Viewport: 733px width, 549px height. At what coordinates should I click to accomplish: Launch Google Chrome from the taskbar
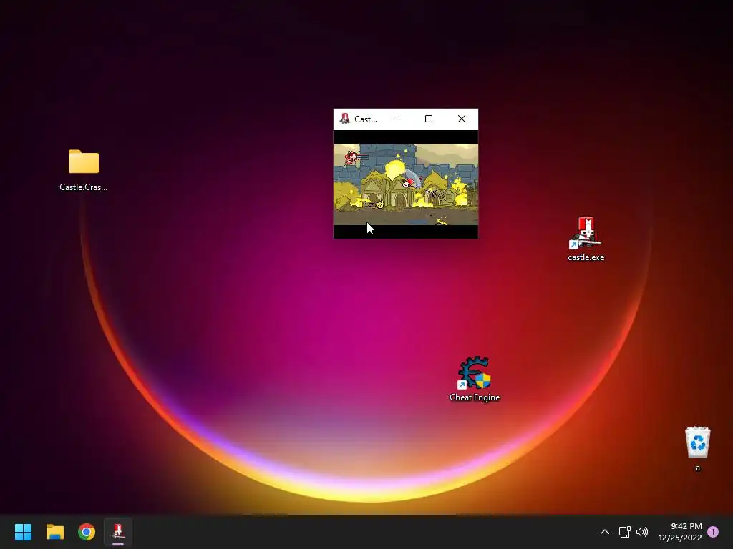tap(87, 532)
